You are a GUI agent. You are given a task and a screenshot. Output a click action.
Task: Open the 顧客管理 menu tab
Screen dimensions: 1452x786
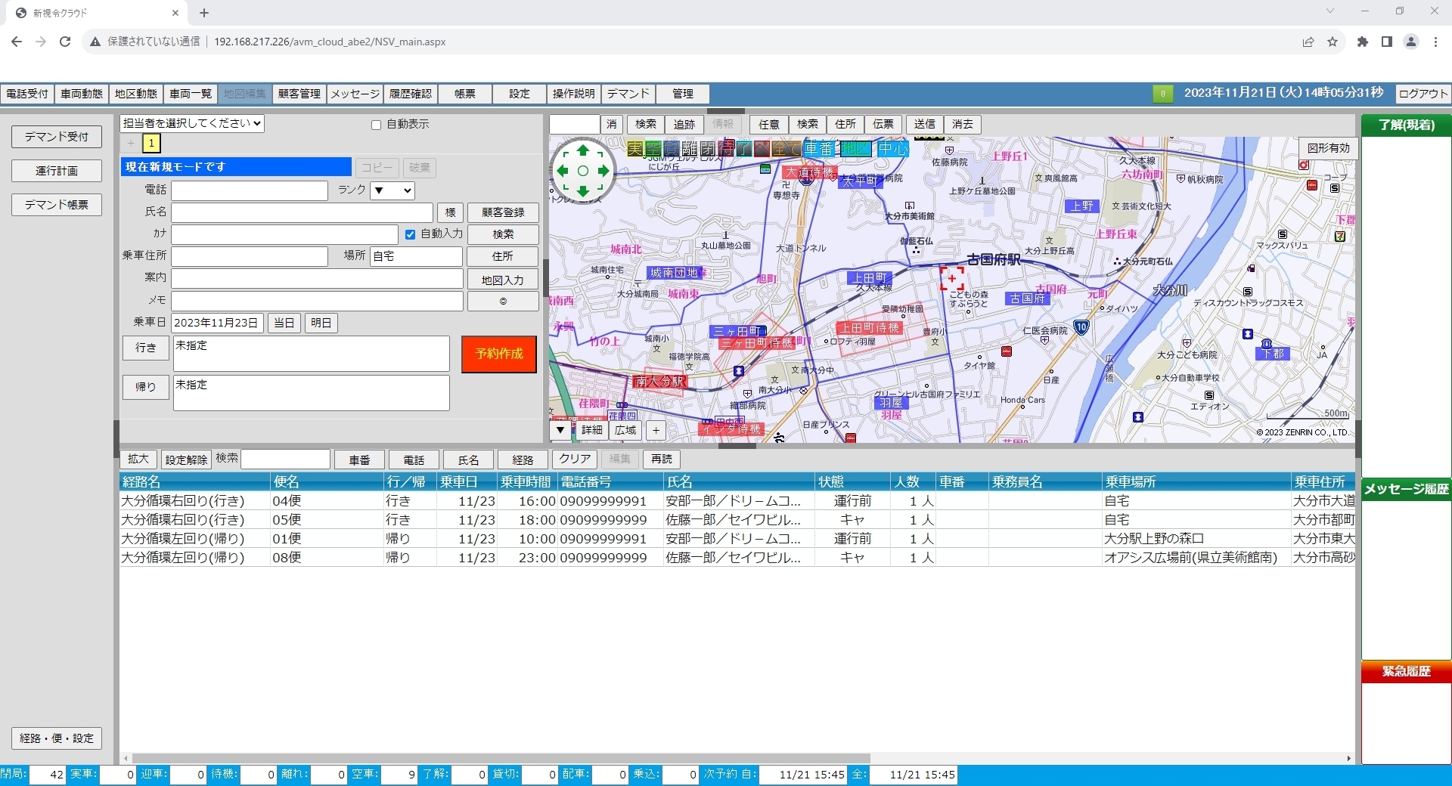[x=299, y=94]
